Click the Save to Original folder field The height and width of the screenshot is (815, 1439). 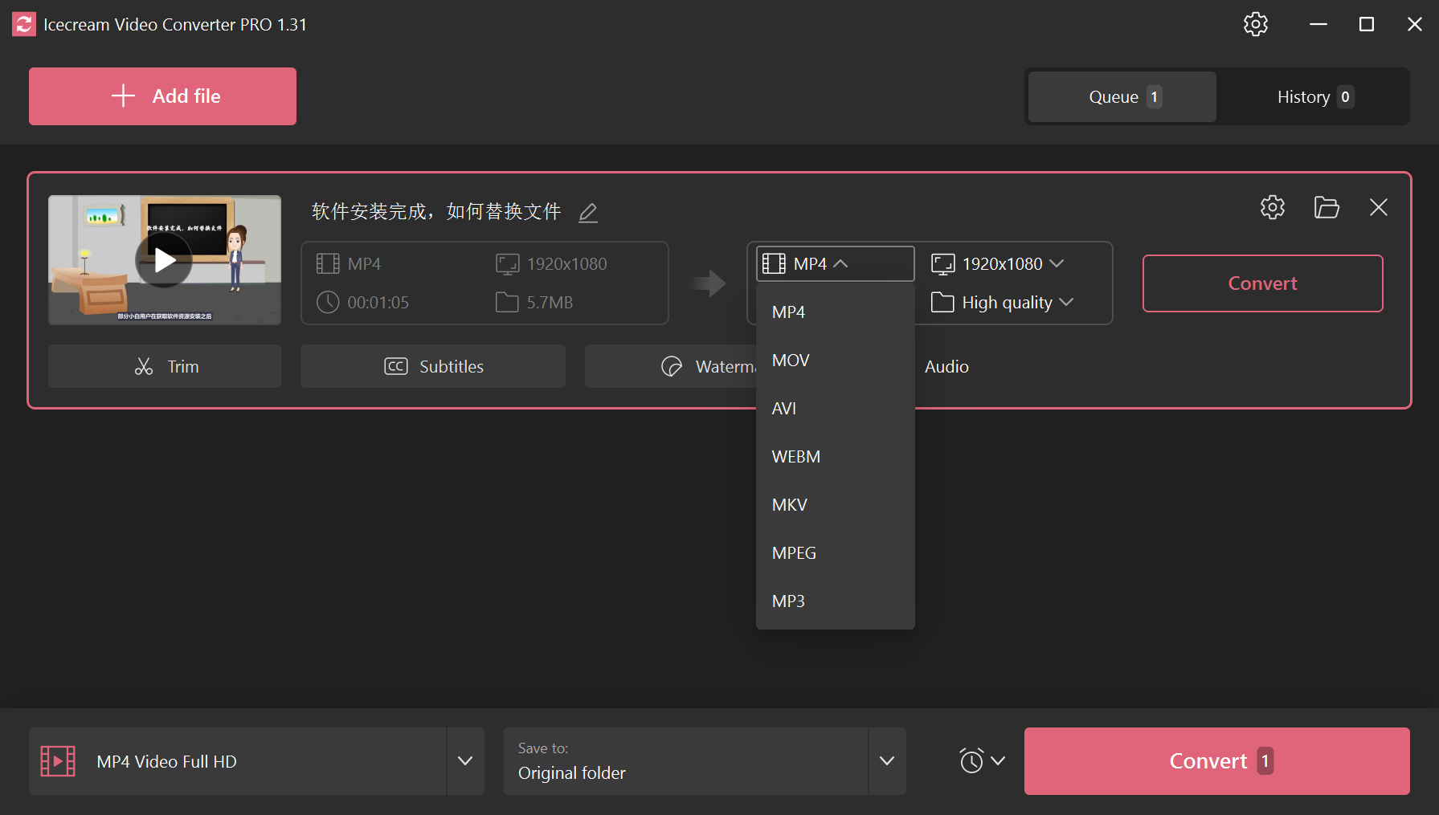pyautogui.click(x=685, y=761)
